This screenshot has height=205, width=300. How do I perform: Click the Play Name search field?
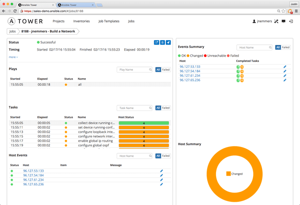coord(135,70)
